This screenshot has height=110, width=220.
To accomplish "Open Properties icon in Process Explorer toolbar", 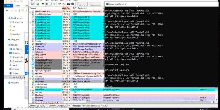I will coord(59,4).
